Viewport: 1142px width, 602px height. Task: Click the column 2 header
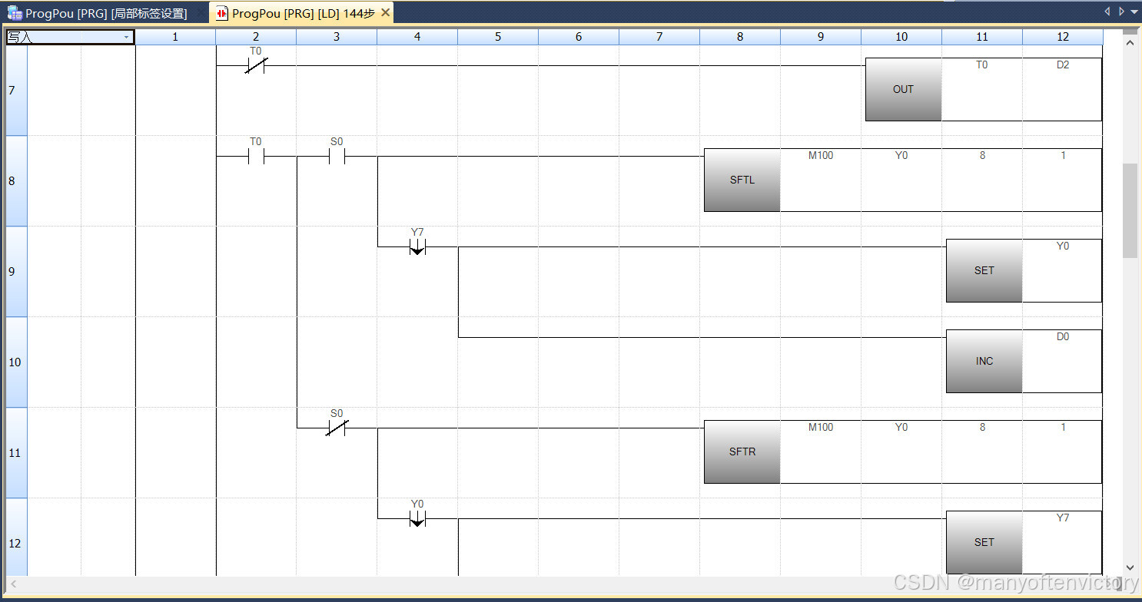pos(256,37)
